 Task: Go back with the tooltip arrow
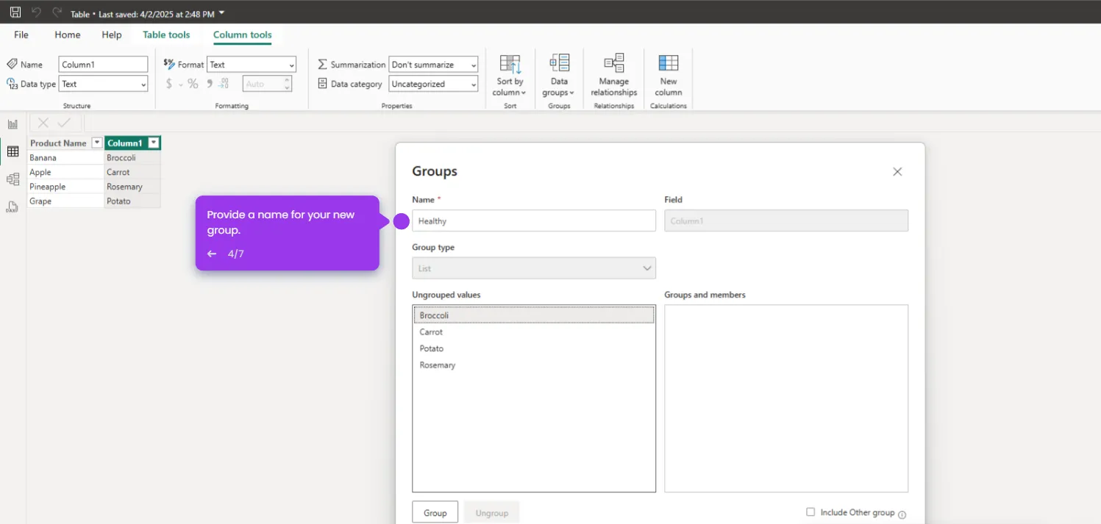[212, 254]
